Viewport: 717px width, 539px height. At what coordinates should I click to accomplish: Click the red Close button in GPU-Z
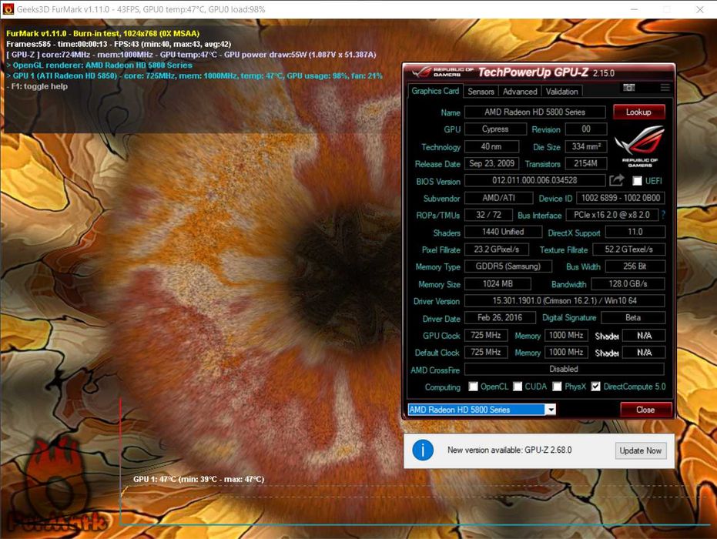coord(645,410)
